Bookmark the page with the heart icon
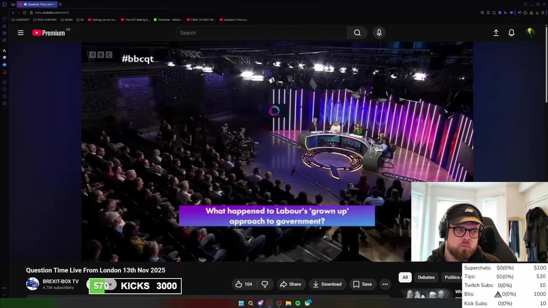The width and height of the screenshot is (548, 308). 511,13
